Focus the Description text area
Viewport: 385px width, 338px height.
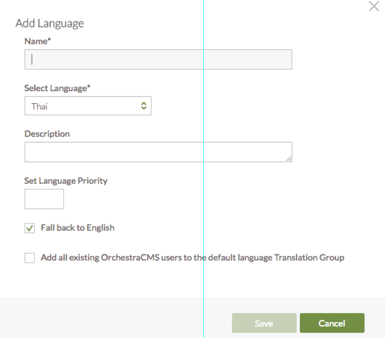tap(158, 152)
